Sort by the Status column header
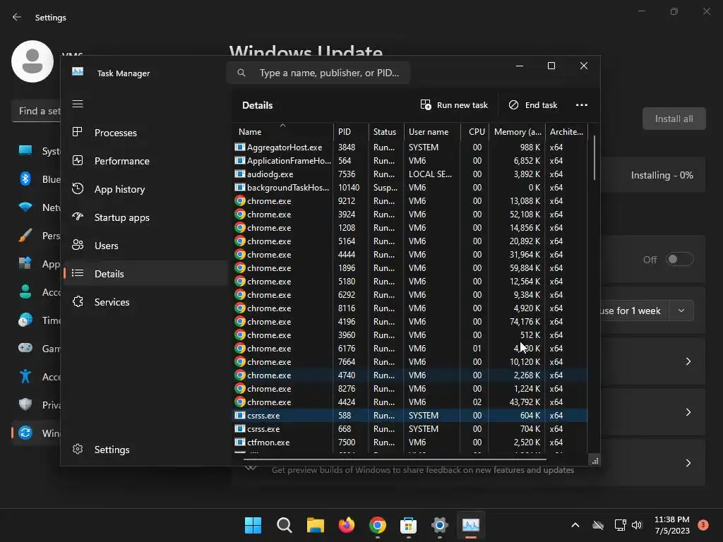Image resolution: width=723 pixels, height=542 pixels. pyautogui.click(x=386, y=132)
